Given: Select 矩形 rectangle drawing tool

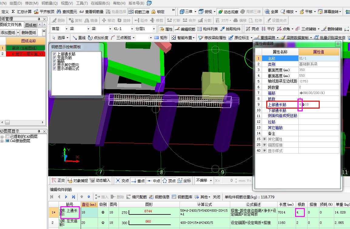Looking at the screenshot, I should (161, 38).
